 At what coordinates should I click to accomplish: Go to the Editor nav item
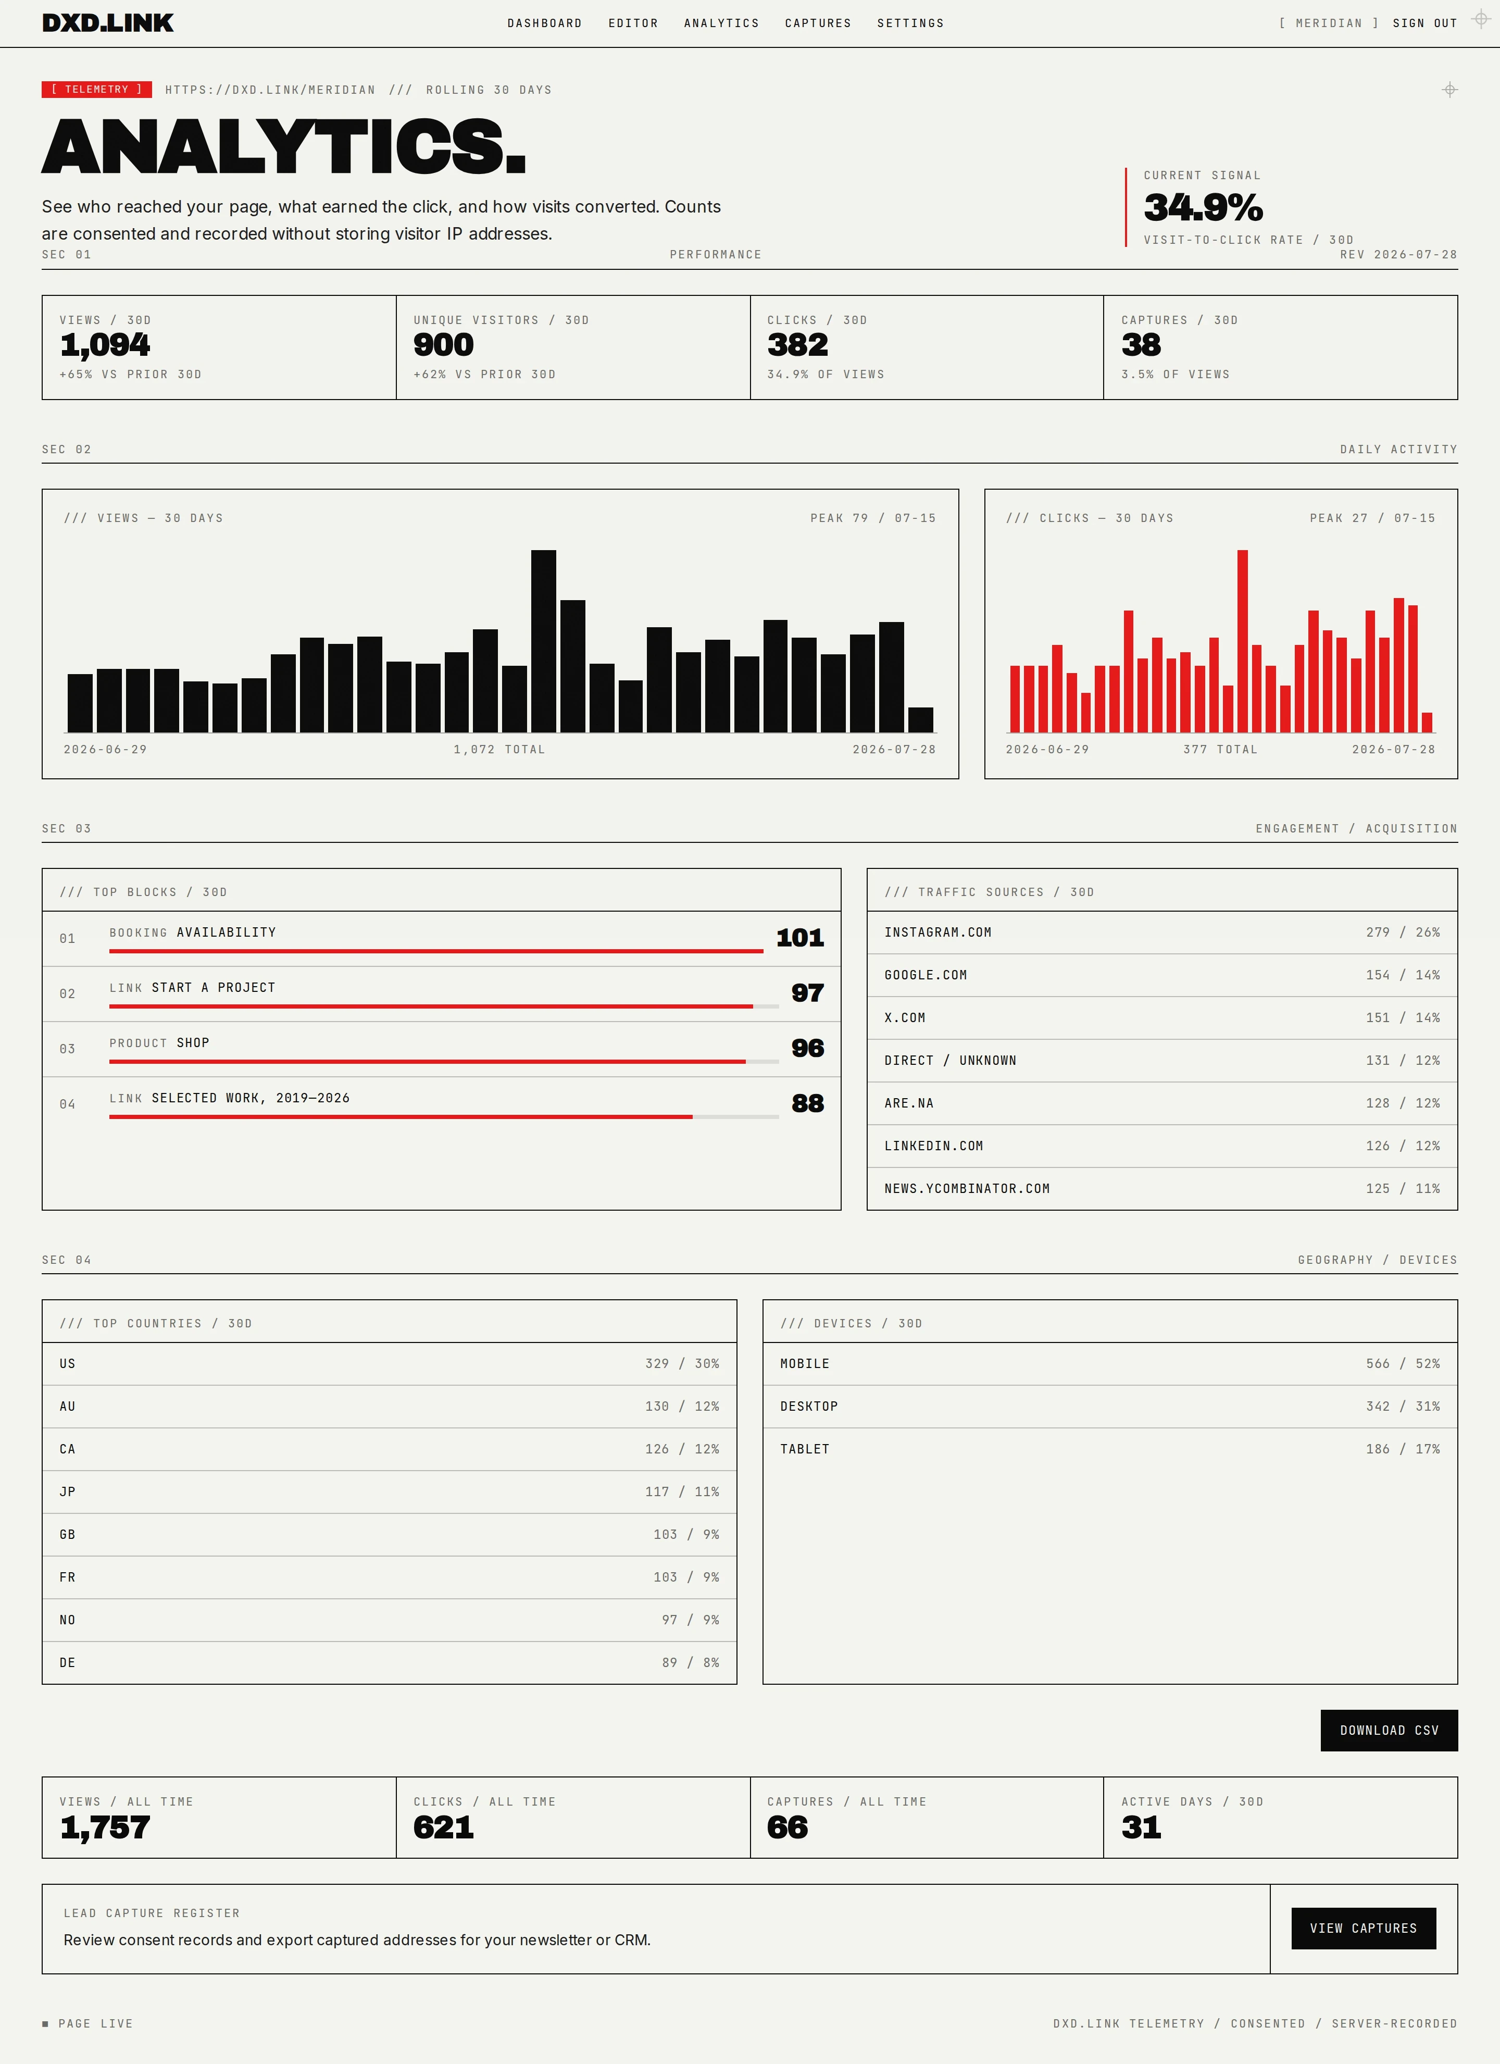point(633,23)
